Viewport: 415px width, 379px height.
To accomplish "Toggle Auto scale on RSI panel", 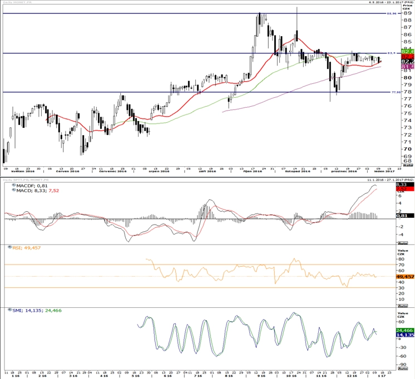I will pos(403,306).
